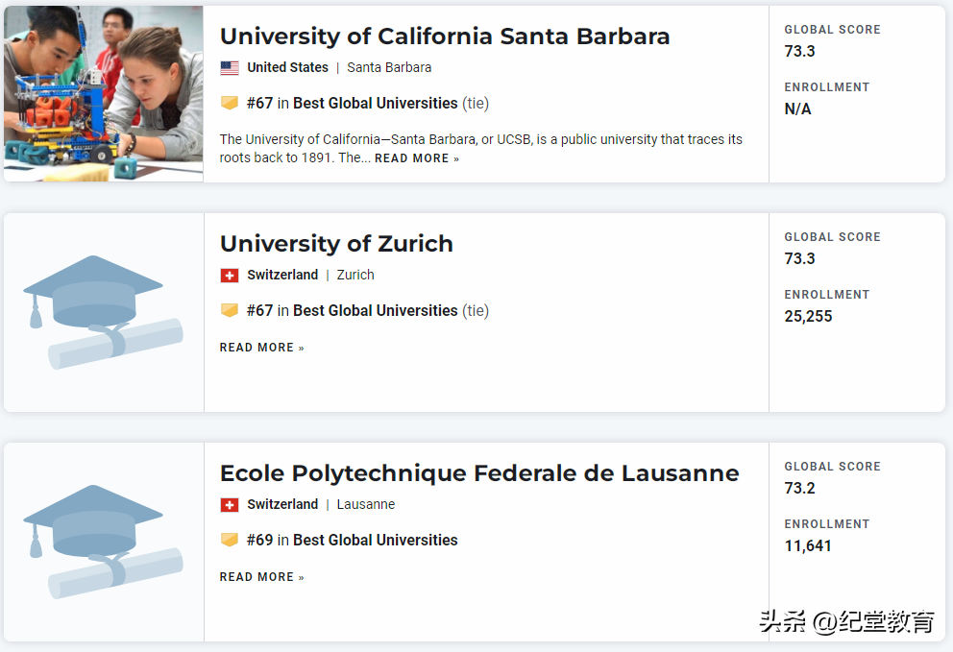
Task: Select the Zurich enrollment figure 25,255
Action: (808, 317)
